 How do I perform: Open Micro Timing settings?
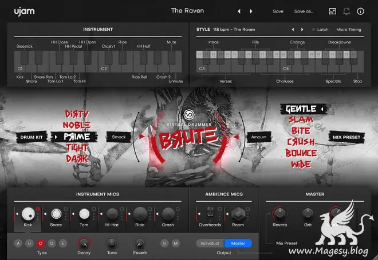point(349,30)
